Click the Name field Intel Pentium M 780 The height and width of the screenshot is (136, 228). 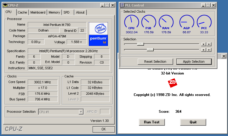click(57, 25)
